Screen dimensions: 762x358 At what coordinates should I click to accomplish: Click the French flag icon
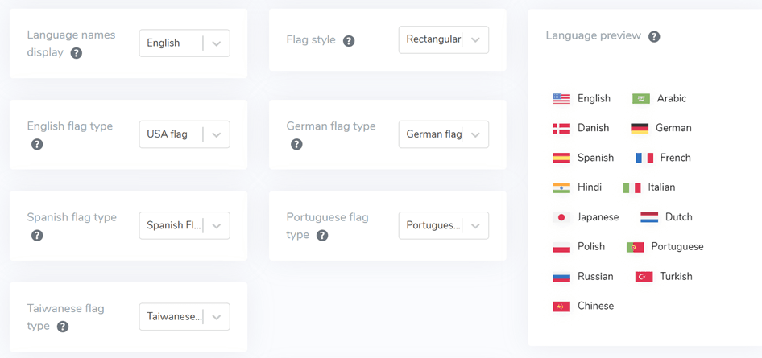[x=644, y=158]
